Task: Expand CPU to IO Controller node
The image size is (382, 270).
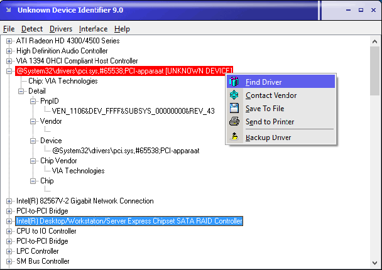Action: point(9,231)
